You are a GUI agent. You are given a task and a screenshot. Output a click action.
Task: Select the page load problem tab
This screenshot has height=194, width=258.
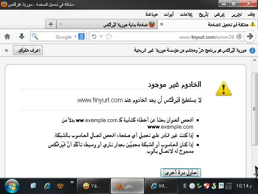point(208,24)
